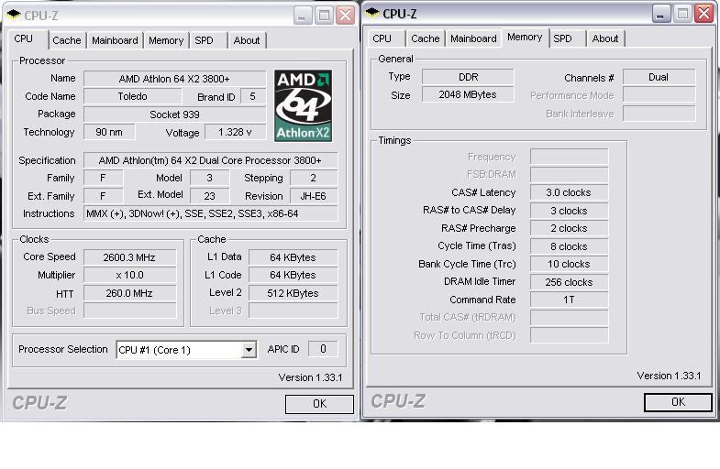The image size is (720, 469).
Task: Click OK in the left CPU-Z window
Action: tap(319, 403)
